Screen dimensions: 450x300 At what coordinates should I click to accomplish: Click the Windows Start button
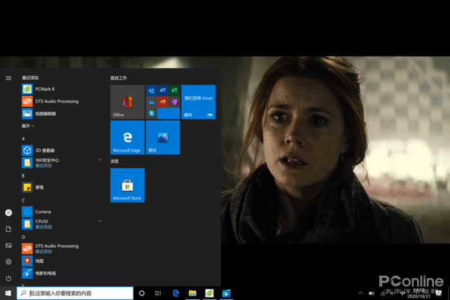click(x=8, y=293)
